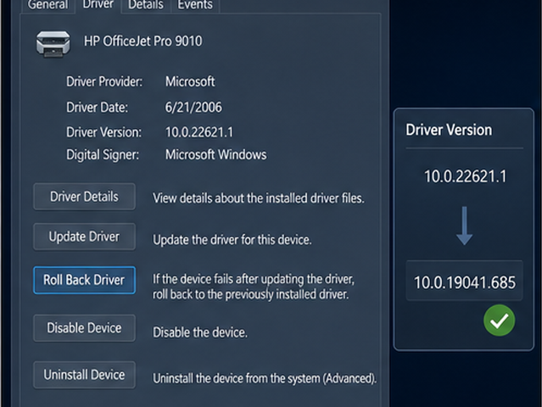
Task: Click the Disable Device button
Action: (x=84, y=328)
